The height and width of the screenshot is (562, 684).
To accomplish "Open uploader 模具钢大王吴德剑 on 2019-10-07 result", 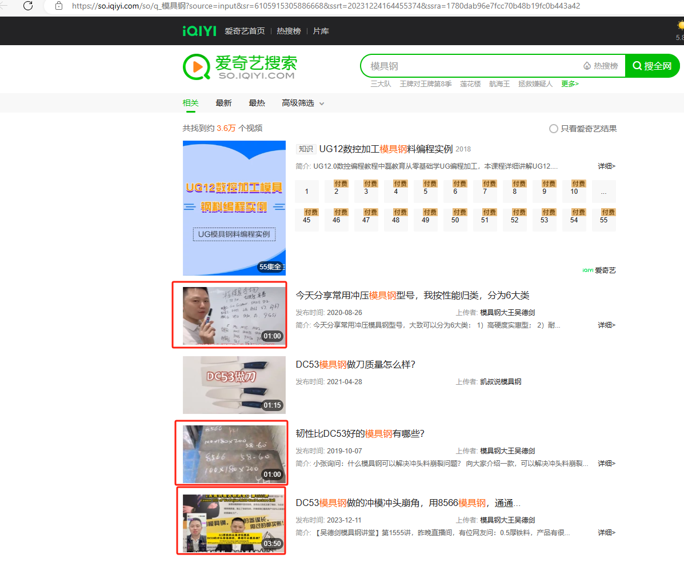I will point(507,451).
